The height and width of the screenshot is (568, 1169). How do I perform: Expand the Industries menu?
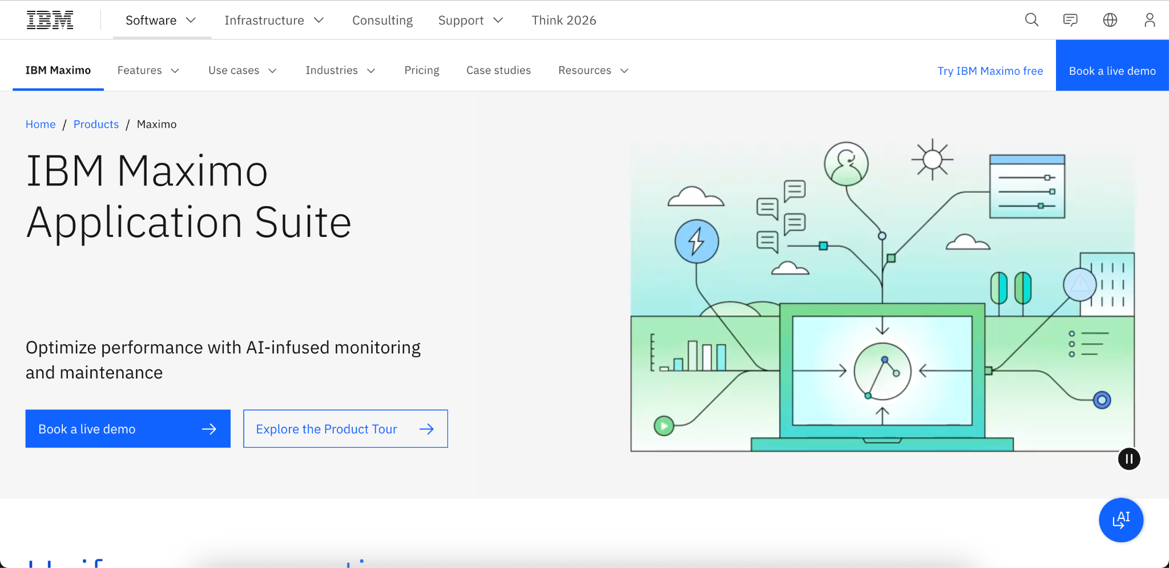click(x=340, y=70)
